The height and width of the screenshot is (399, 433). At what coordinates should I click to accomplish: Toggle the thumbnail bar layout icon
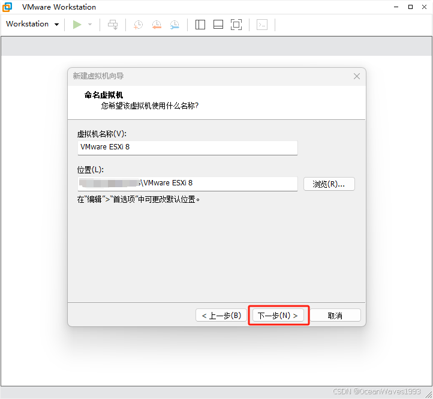pos(218,25)
